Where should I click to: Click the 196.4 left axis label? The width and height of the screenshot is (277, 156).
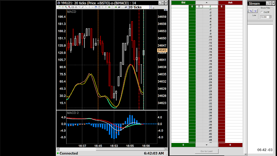61,17
